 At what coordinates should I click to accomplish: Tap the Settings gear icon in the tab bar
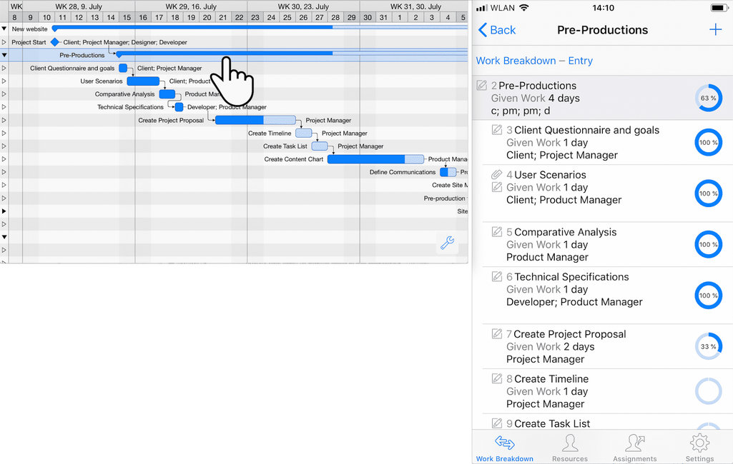click(699, 443)
